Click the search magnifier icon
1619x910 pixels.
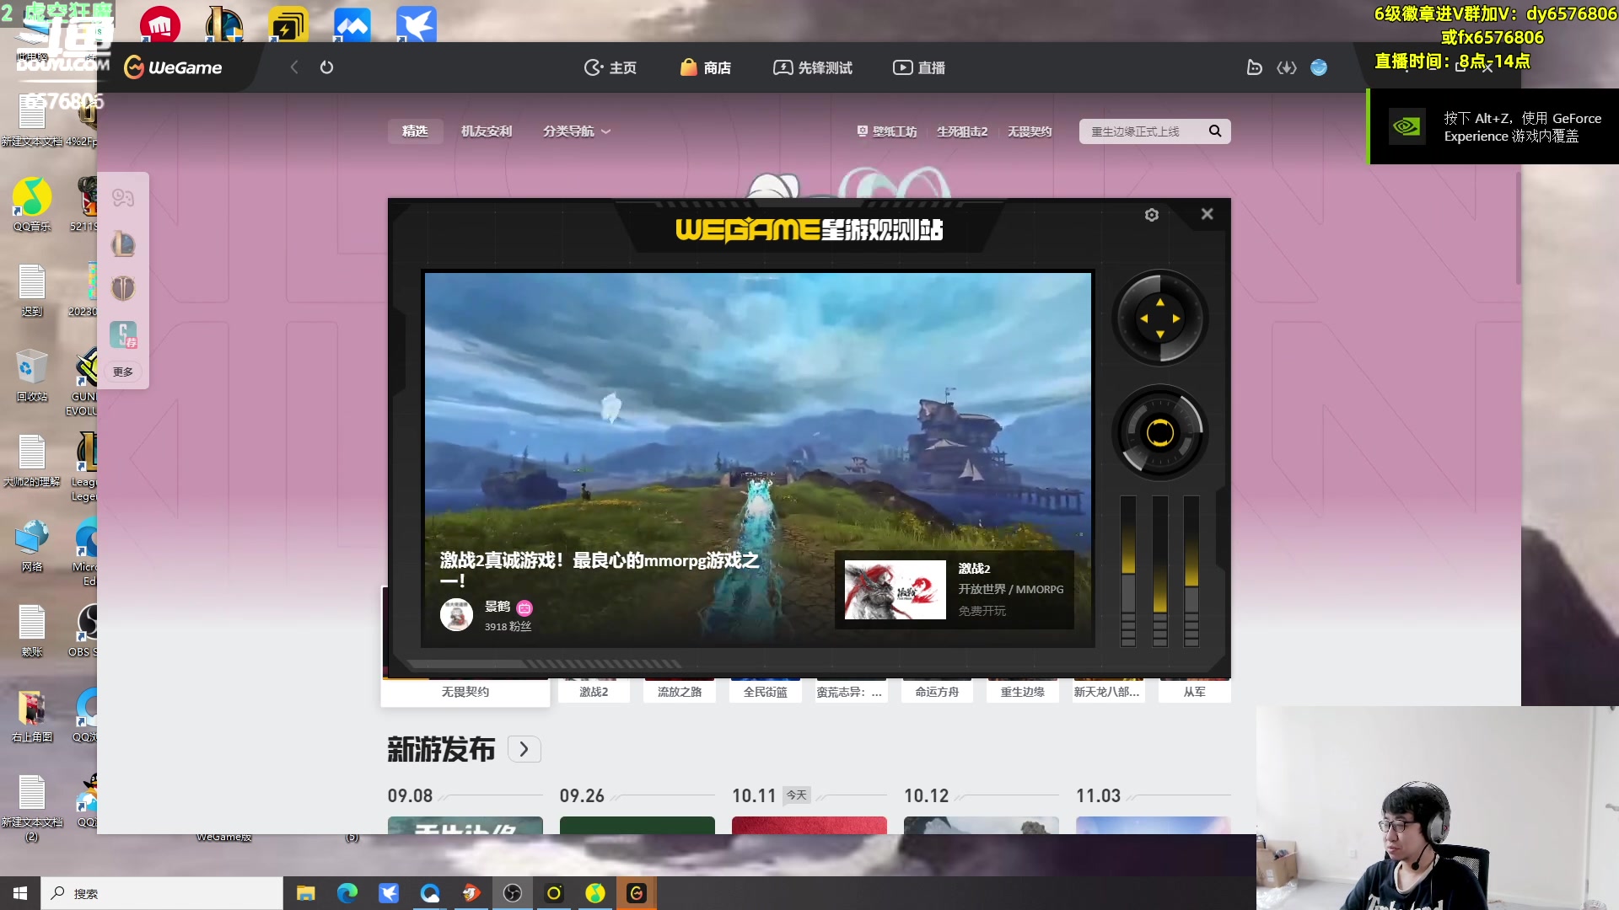(x=1215, y=131)
